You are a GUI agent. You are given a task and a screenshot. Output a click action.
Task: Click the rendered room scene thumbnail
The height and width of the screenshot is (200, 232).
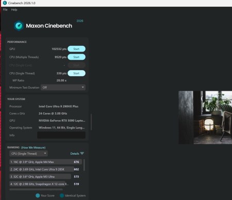click(x=205, y=118)
